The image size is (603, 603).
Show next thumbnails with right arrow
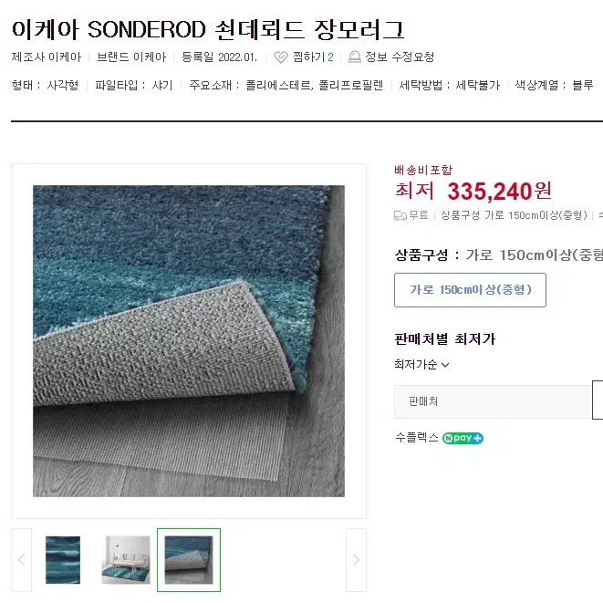click(356, 559)
